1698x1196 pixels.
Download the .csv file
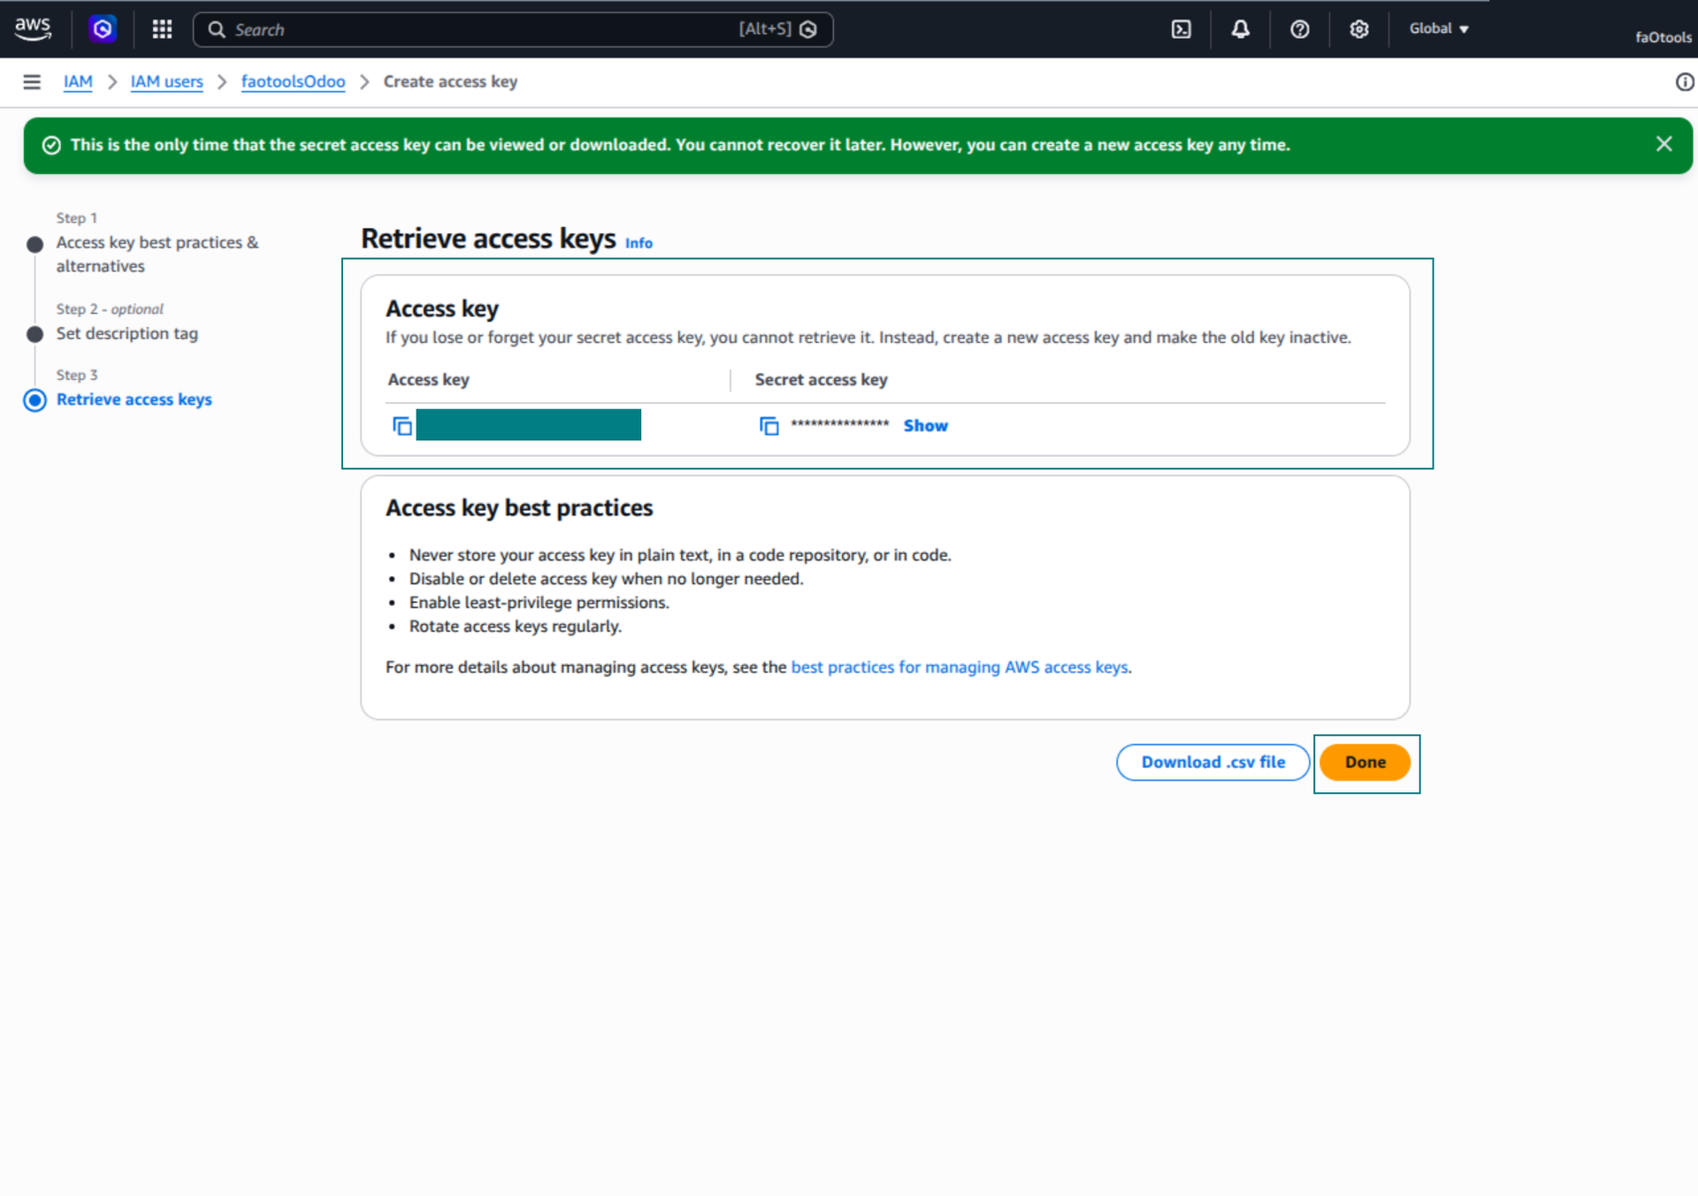(x=1212, y=762)
